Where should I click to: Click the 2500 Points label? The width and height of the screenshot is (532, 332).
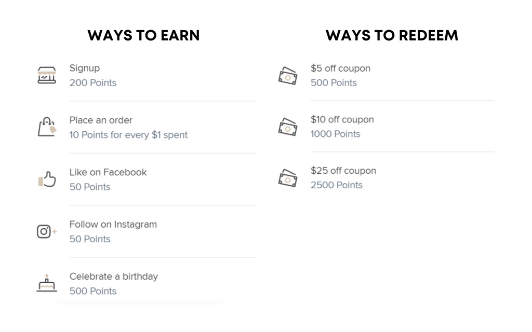pyautogui.click(x=337, y=185)
